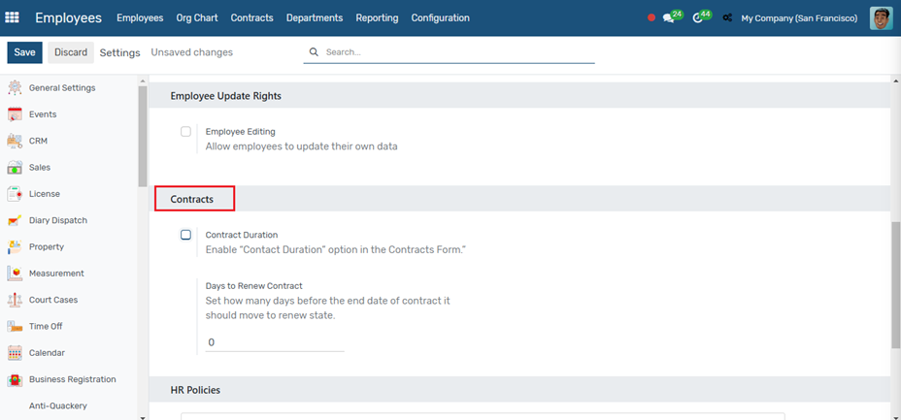Open the Configuration menu
Viewport: 901px width, 420px height.
pos(440,17)
